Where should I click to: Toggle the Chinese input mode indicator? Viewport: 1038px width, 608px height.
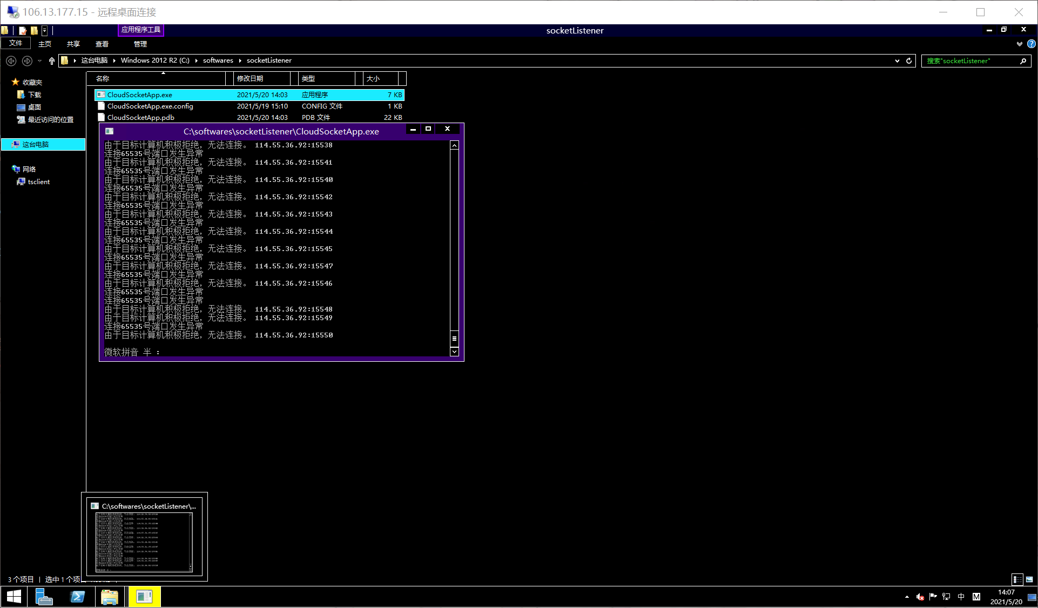click(961, 597)
